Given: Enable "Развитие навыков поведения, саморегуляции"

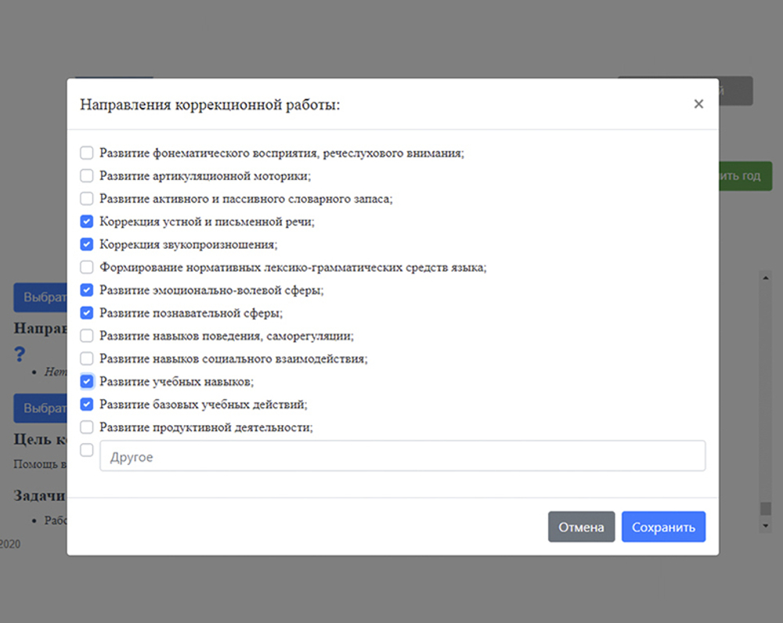Looking at the screenshot, I should (86, 335).
